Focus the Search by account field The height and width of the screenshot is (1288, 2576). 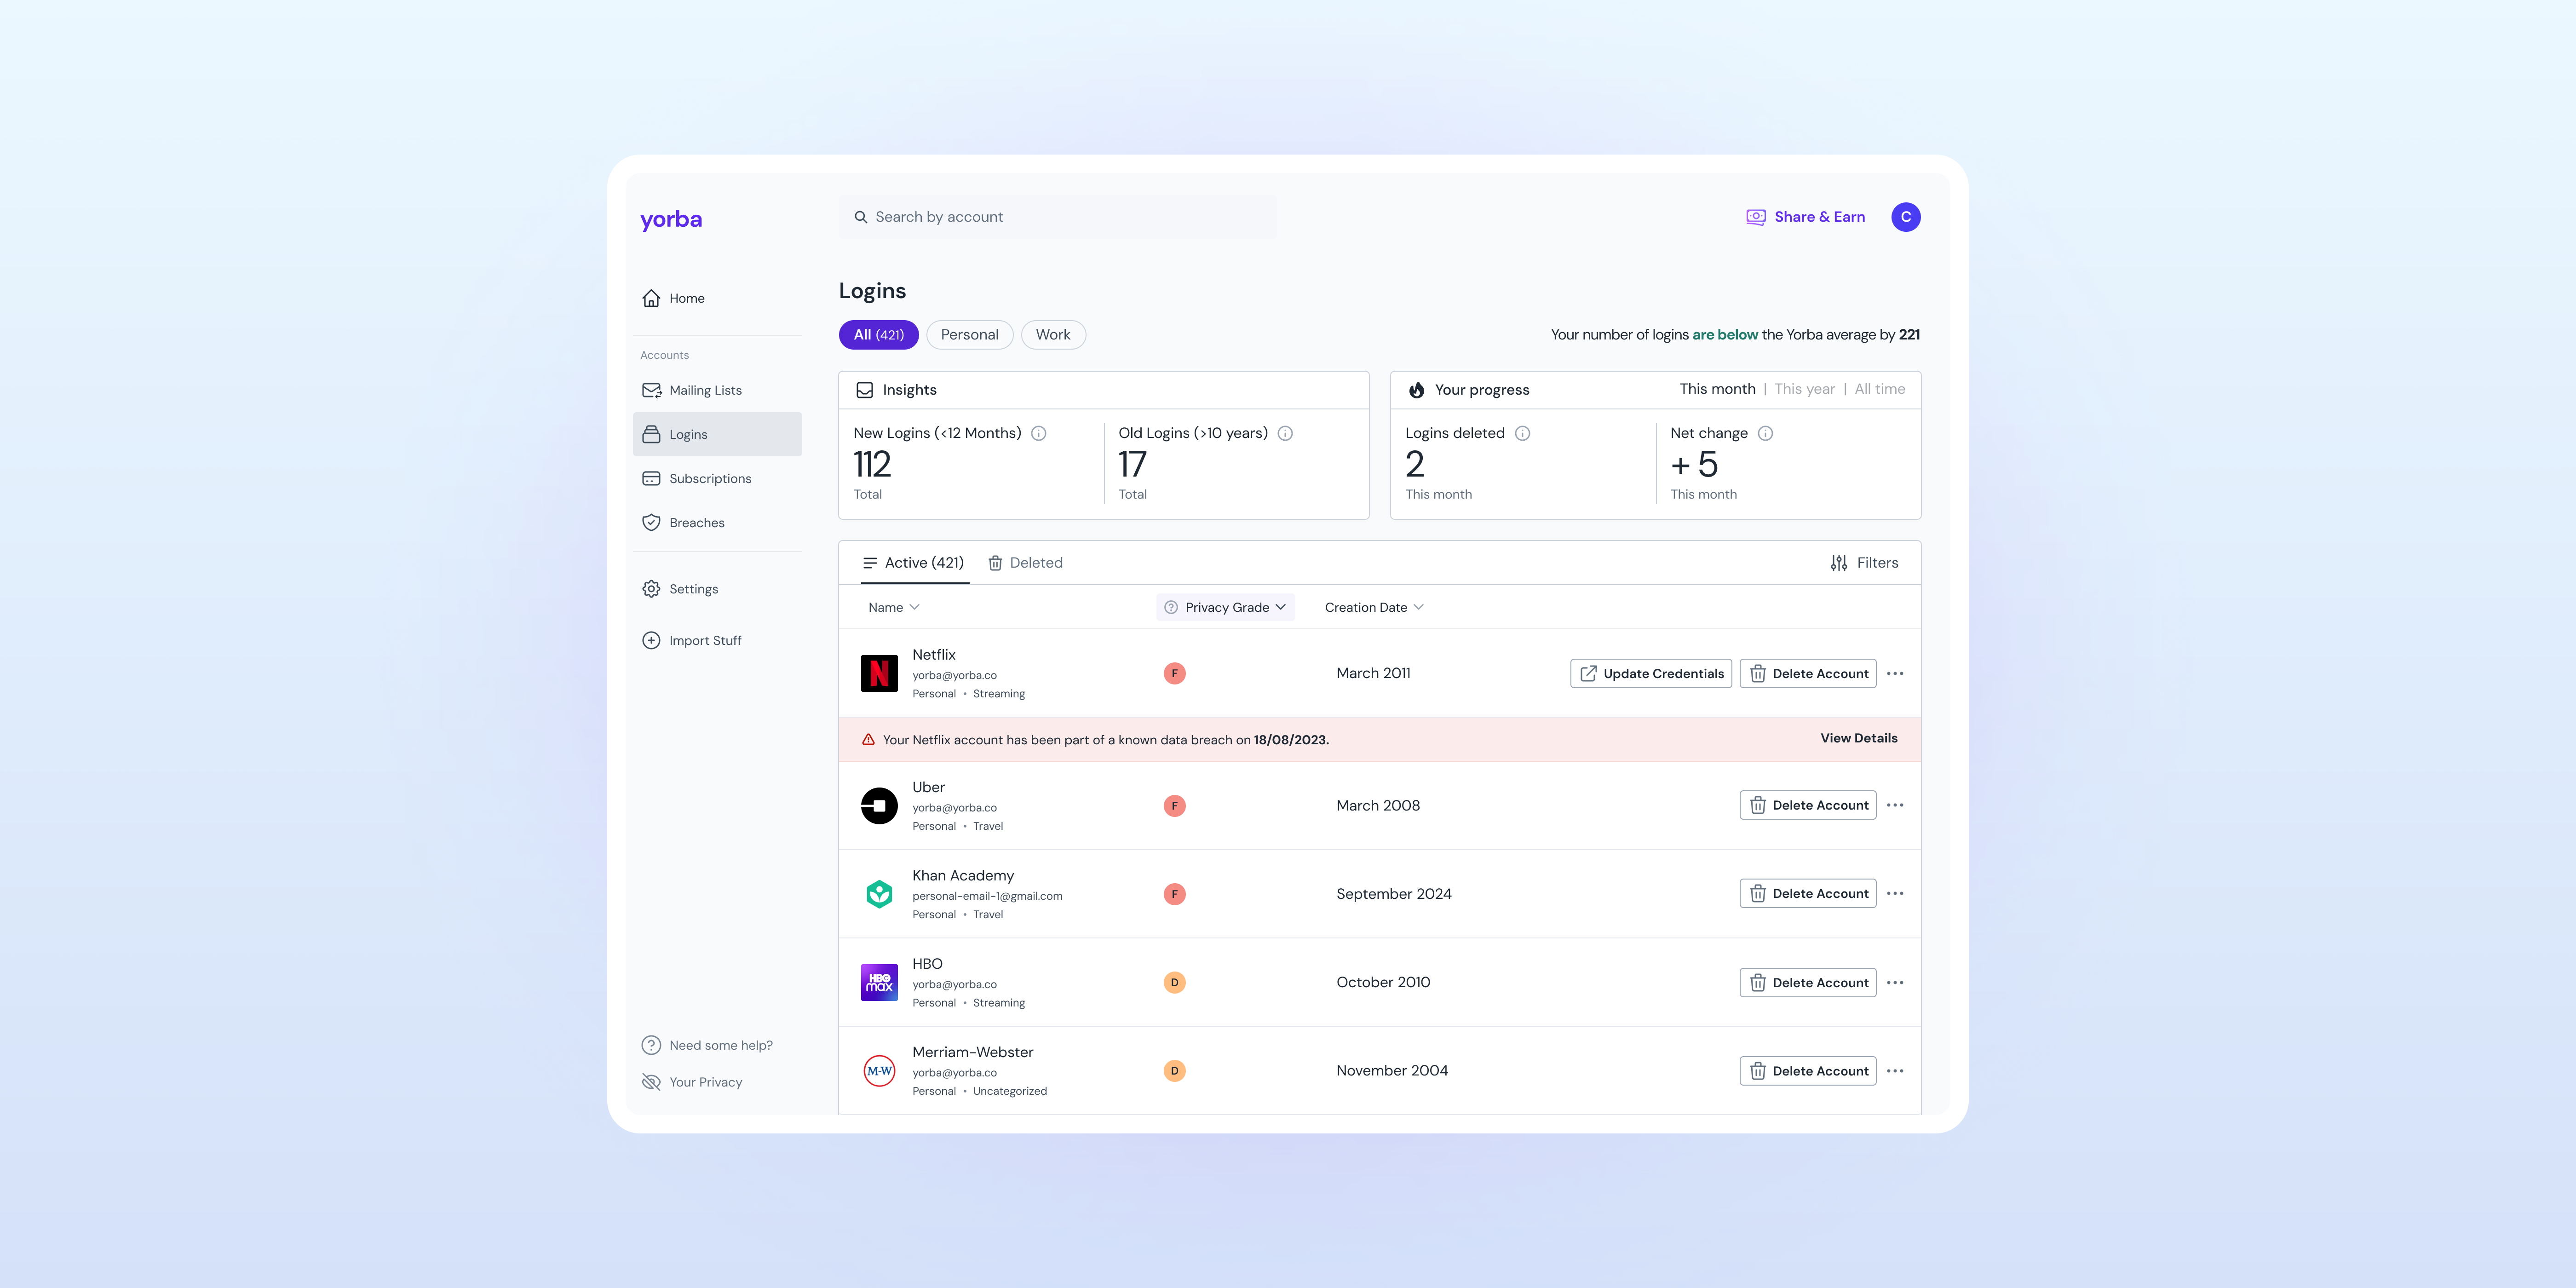1057,217
